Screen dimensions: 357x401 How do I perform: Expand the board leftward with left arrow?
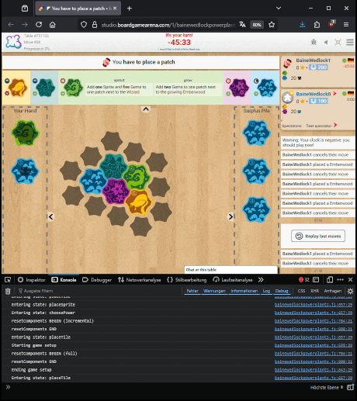click(51, 216)
